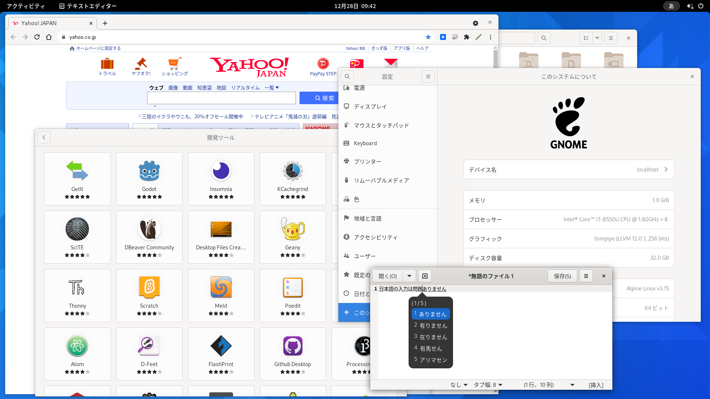
Task: Open the FlashPrint app tile
Action: 221,354
